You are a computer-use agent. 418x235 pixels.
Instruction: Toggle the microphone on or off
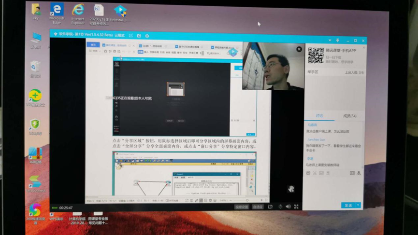[280, 207]
